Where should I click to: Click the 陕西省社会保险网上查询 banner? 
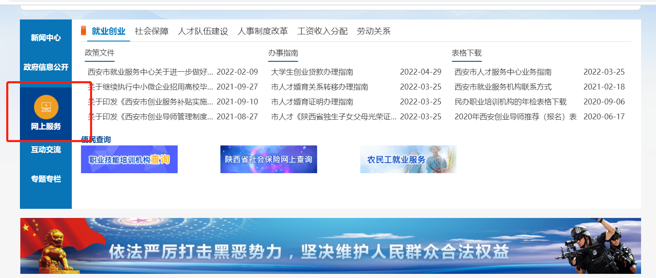tap(268, 159)
